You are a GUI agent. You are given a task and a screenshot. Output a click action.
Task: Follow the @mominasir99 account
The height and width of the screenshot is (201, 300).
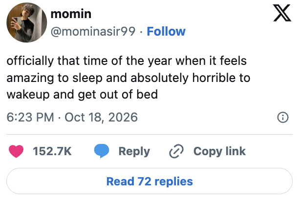coord(166,31)
